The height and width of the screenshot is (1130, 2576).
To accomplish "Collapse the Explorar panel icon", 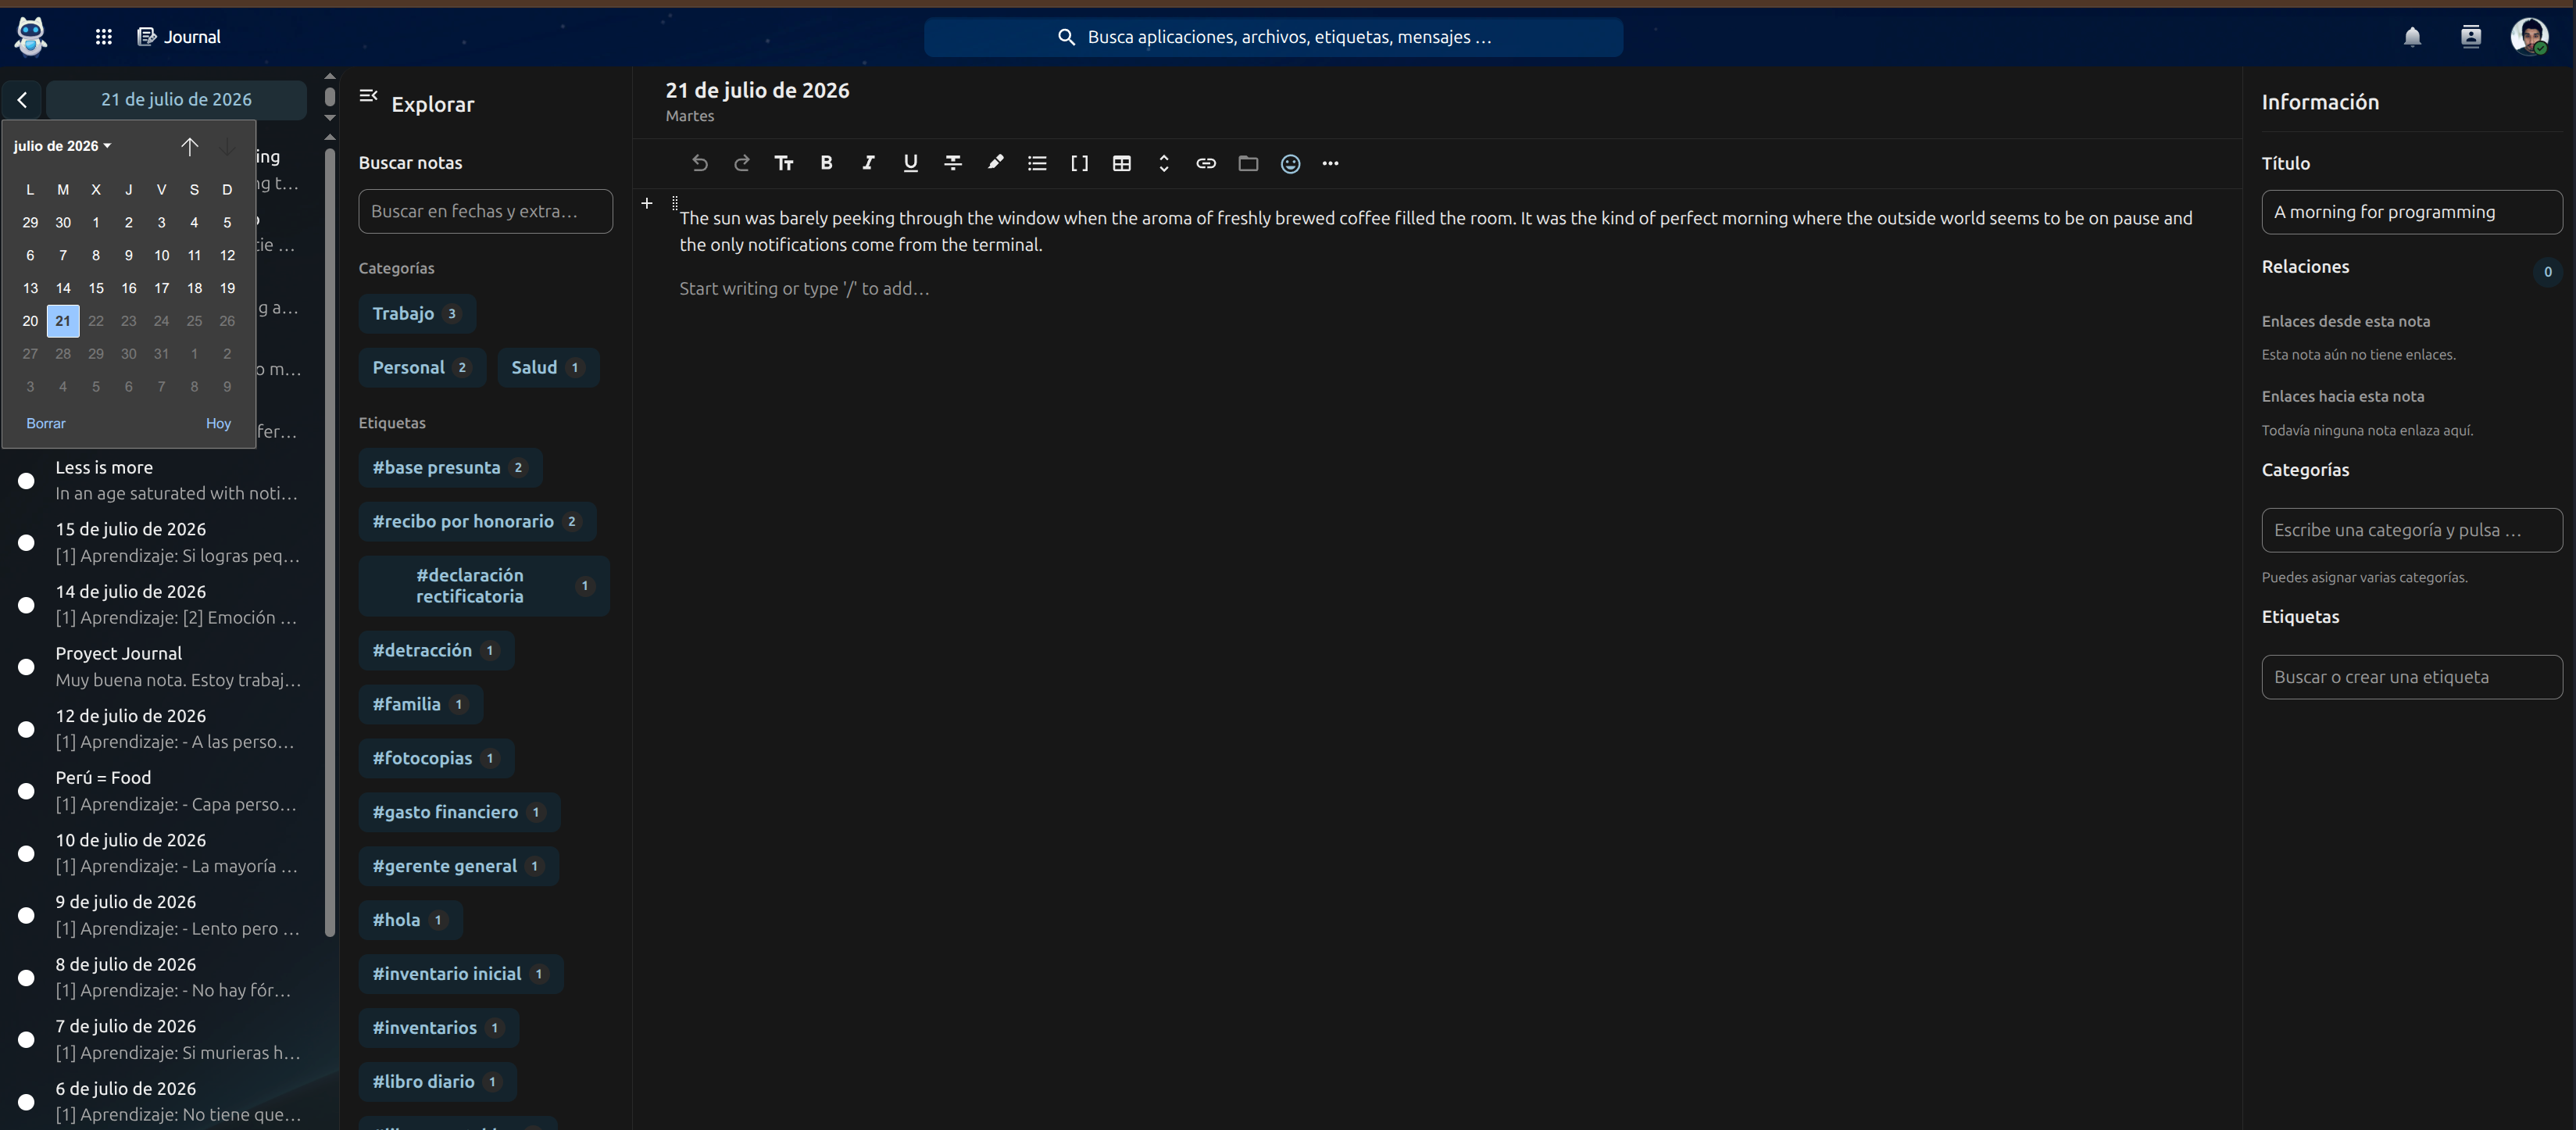I will (x=368, y=96).
